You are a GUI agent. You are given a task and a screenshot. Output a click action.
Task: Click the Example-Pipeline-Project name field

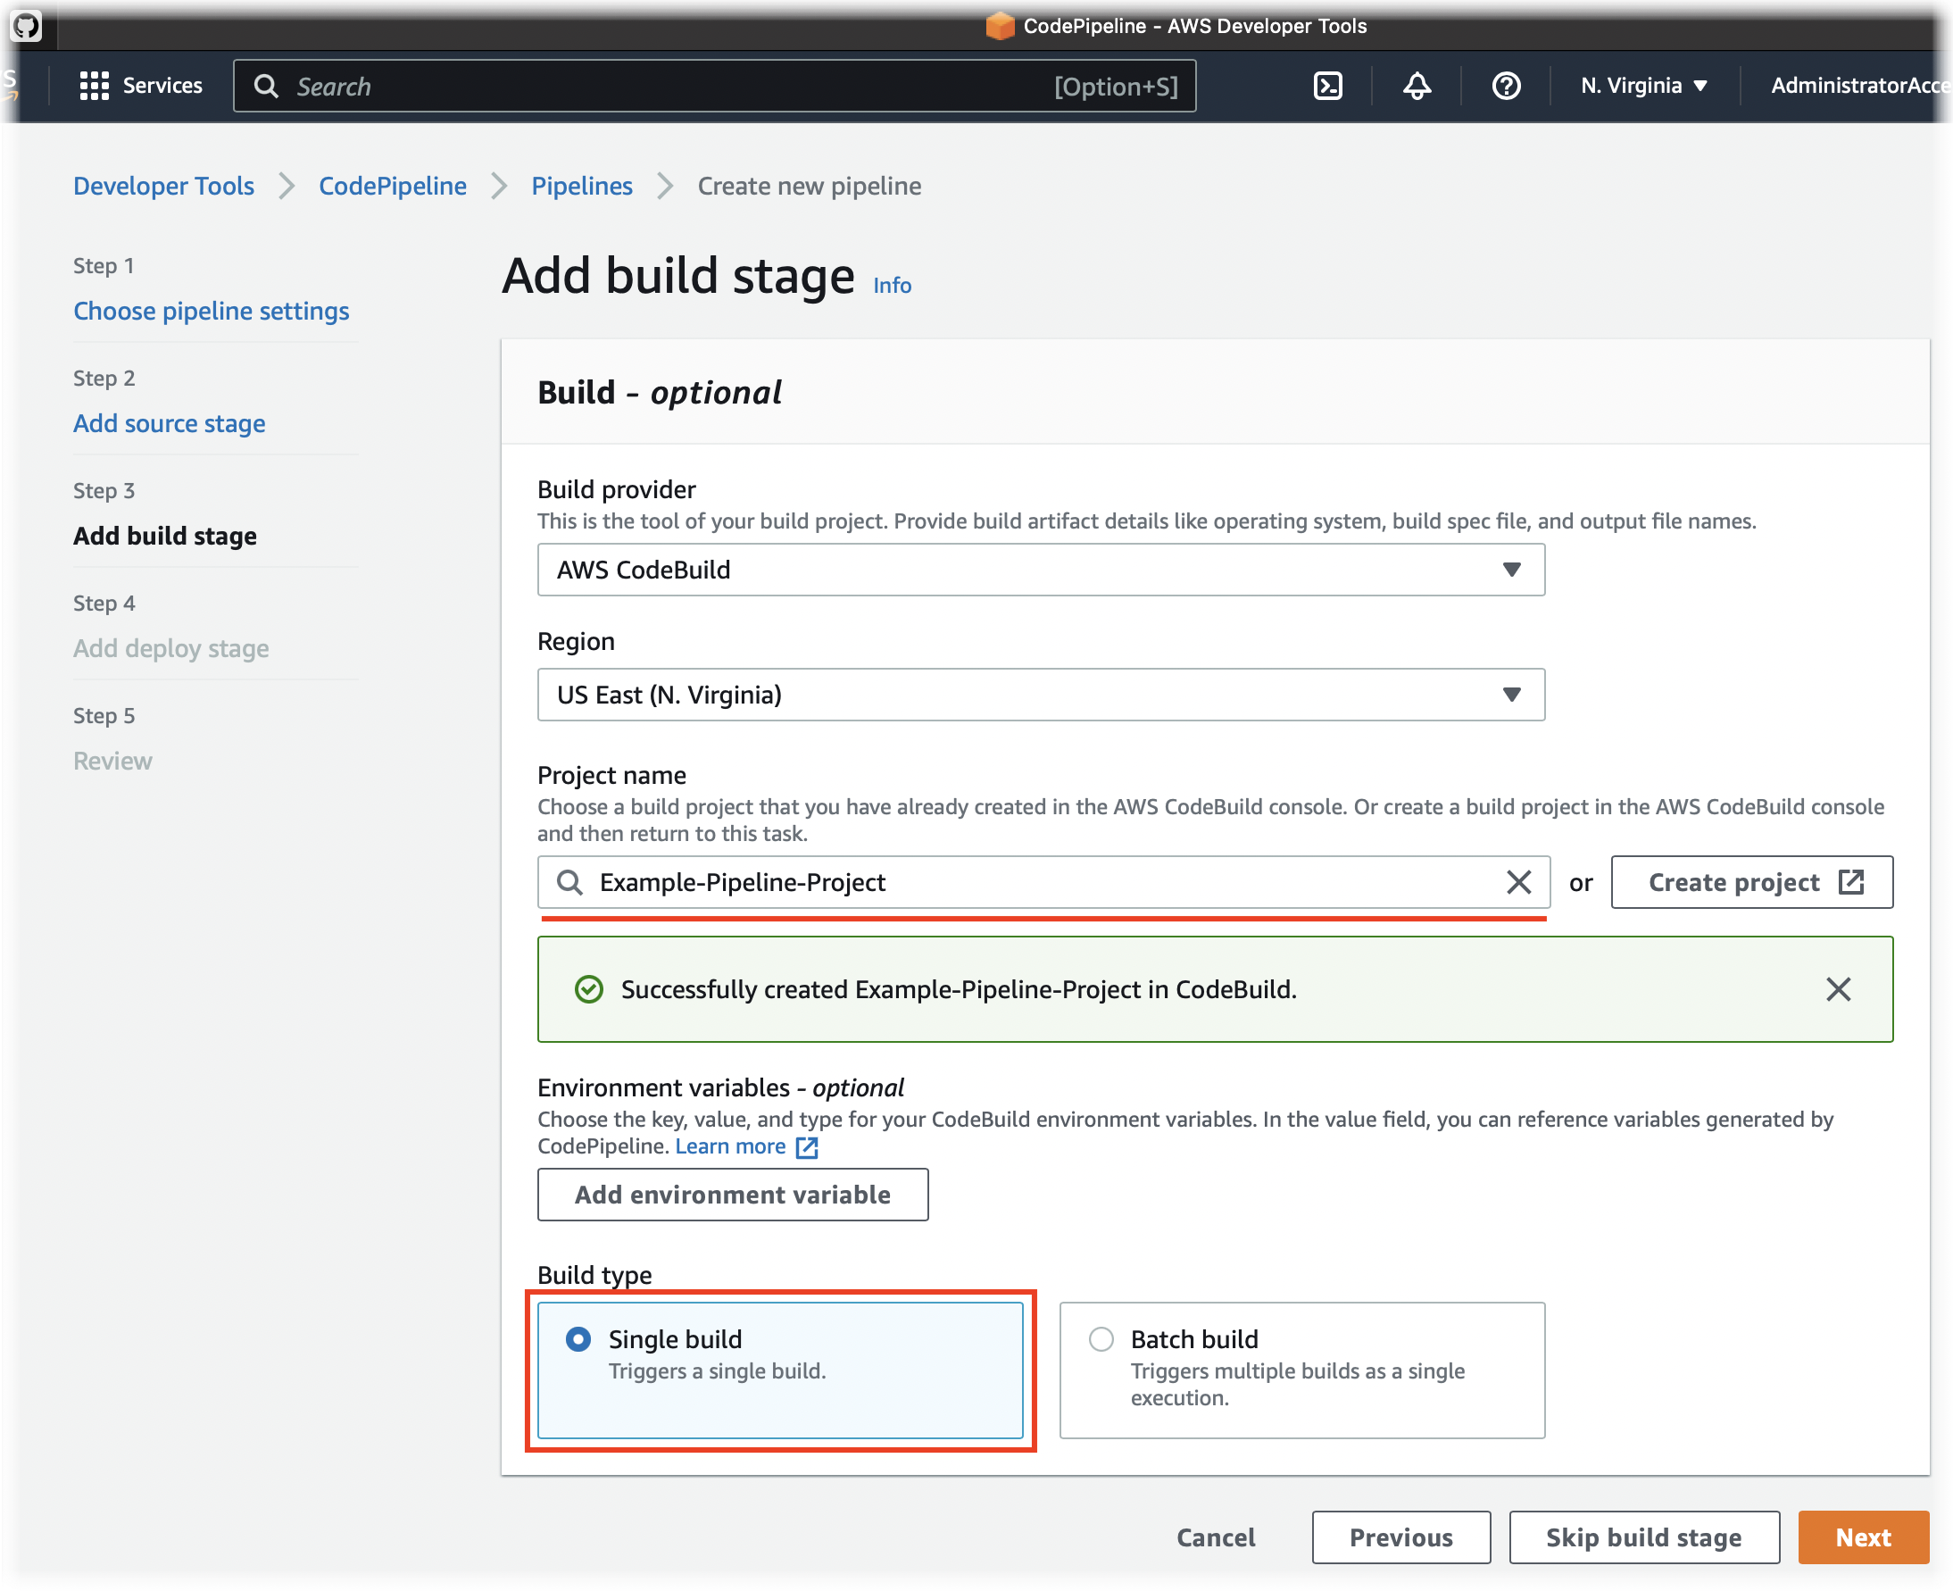[x=1043, y=881]
